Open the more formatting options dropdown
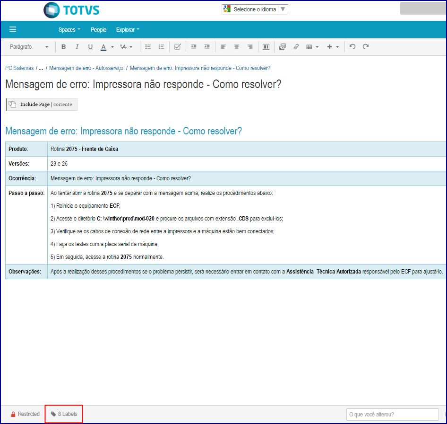This screenshot has width=447, height=424. click(x=126, y=47)
